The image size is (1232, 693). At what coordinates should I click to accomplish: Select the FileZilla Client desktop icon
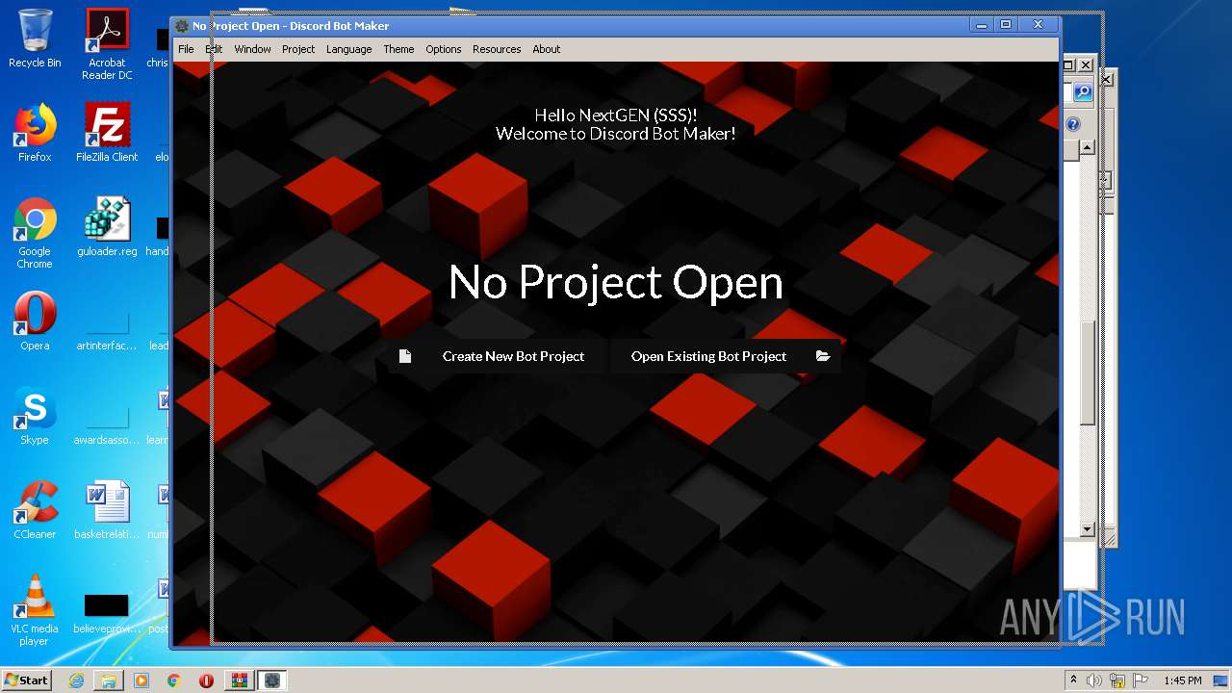[x=107, y=133]
